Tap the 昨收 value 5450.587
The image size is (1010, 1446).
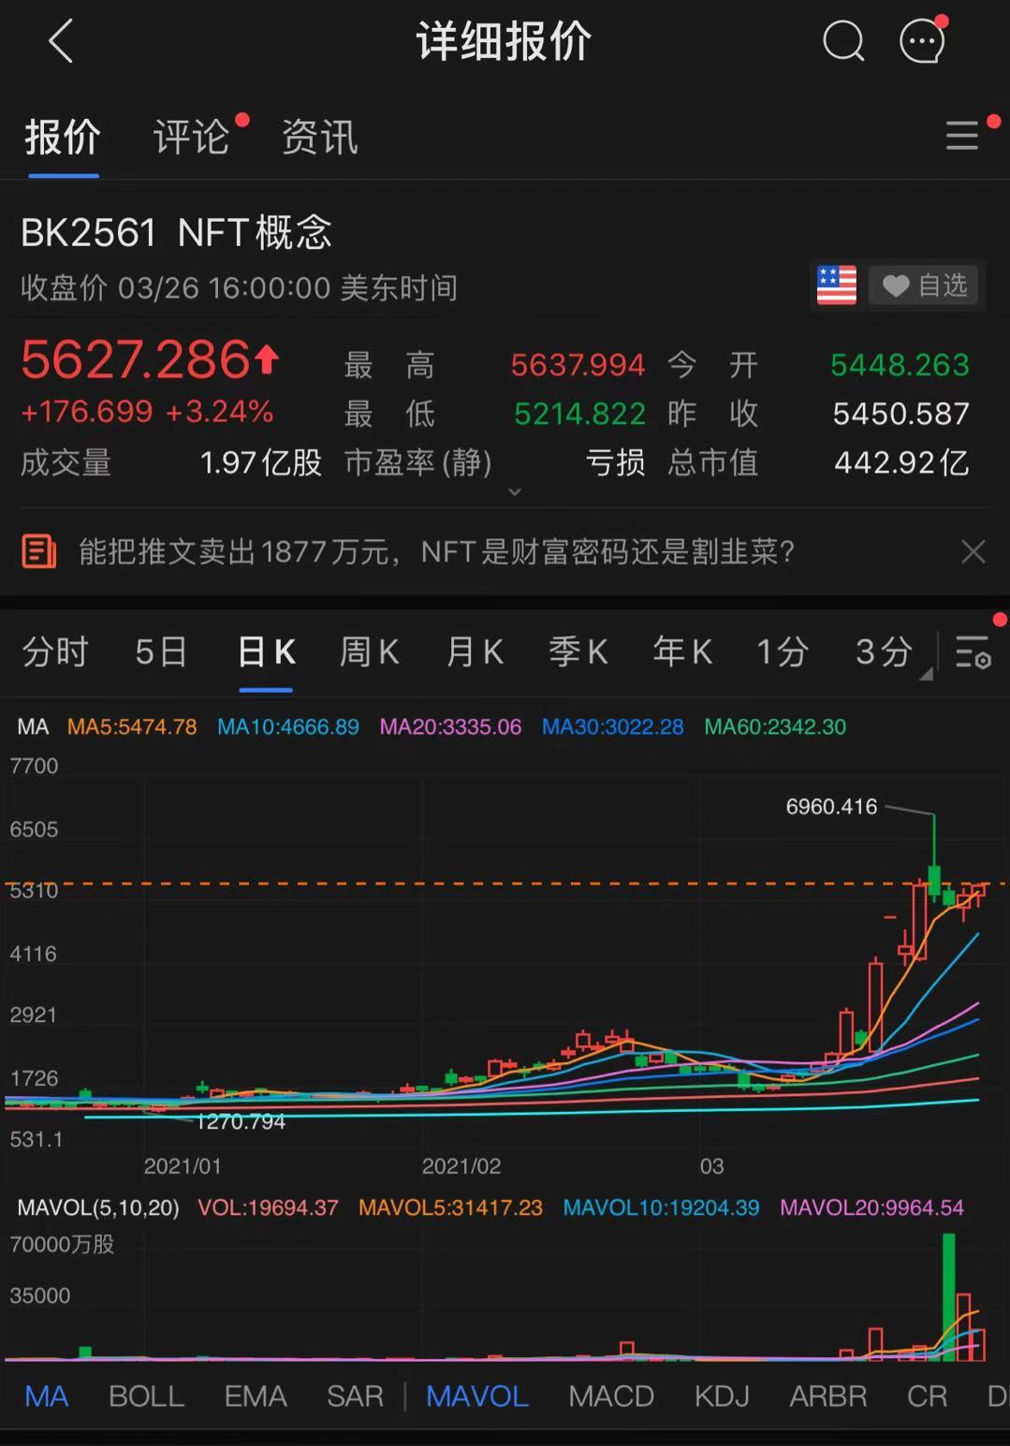pyautogui.click(x=901, y=414)
